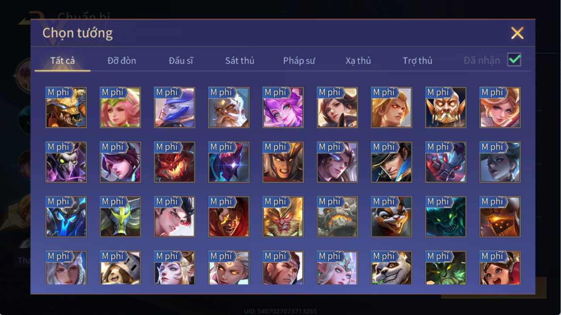561x315 pixels.
Task: Pick the hero with the captain hat
Action: (392, 162)
